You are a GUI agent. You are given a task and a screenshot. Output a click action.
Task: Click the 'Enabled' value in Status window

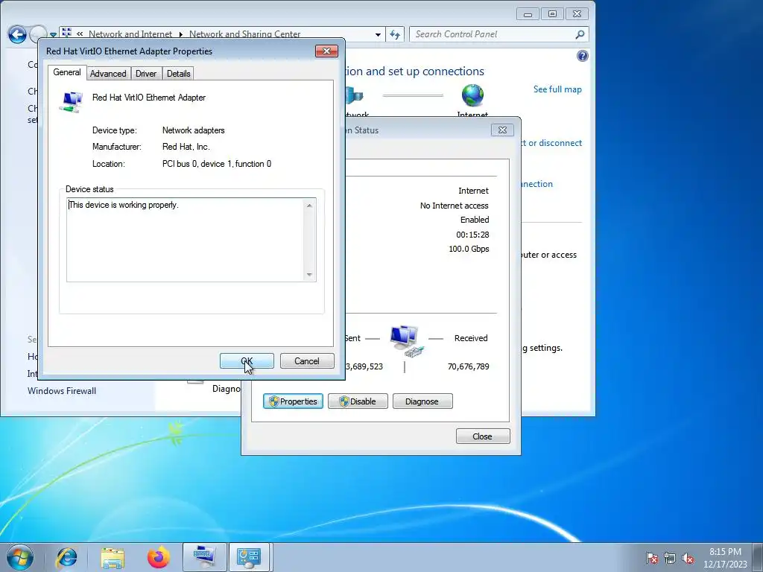[475, 220]
